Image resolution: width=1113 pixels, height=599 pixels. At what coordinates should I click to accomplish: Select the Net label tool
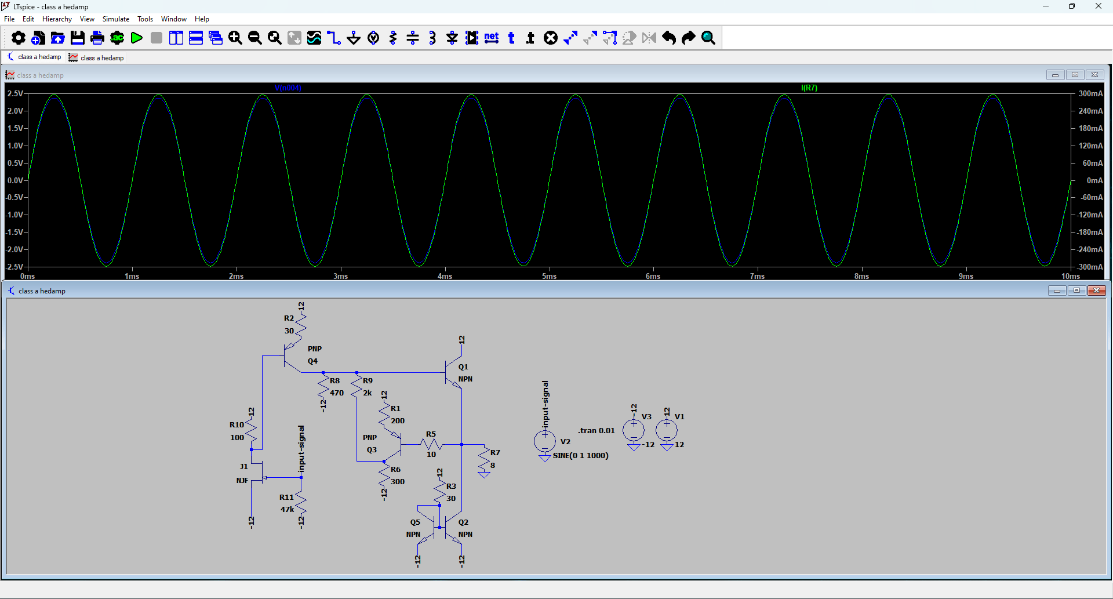point(492,38)
